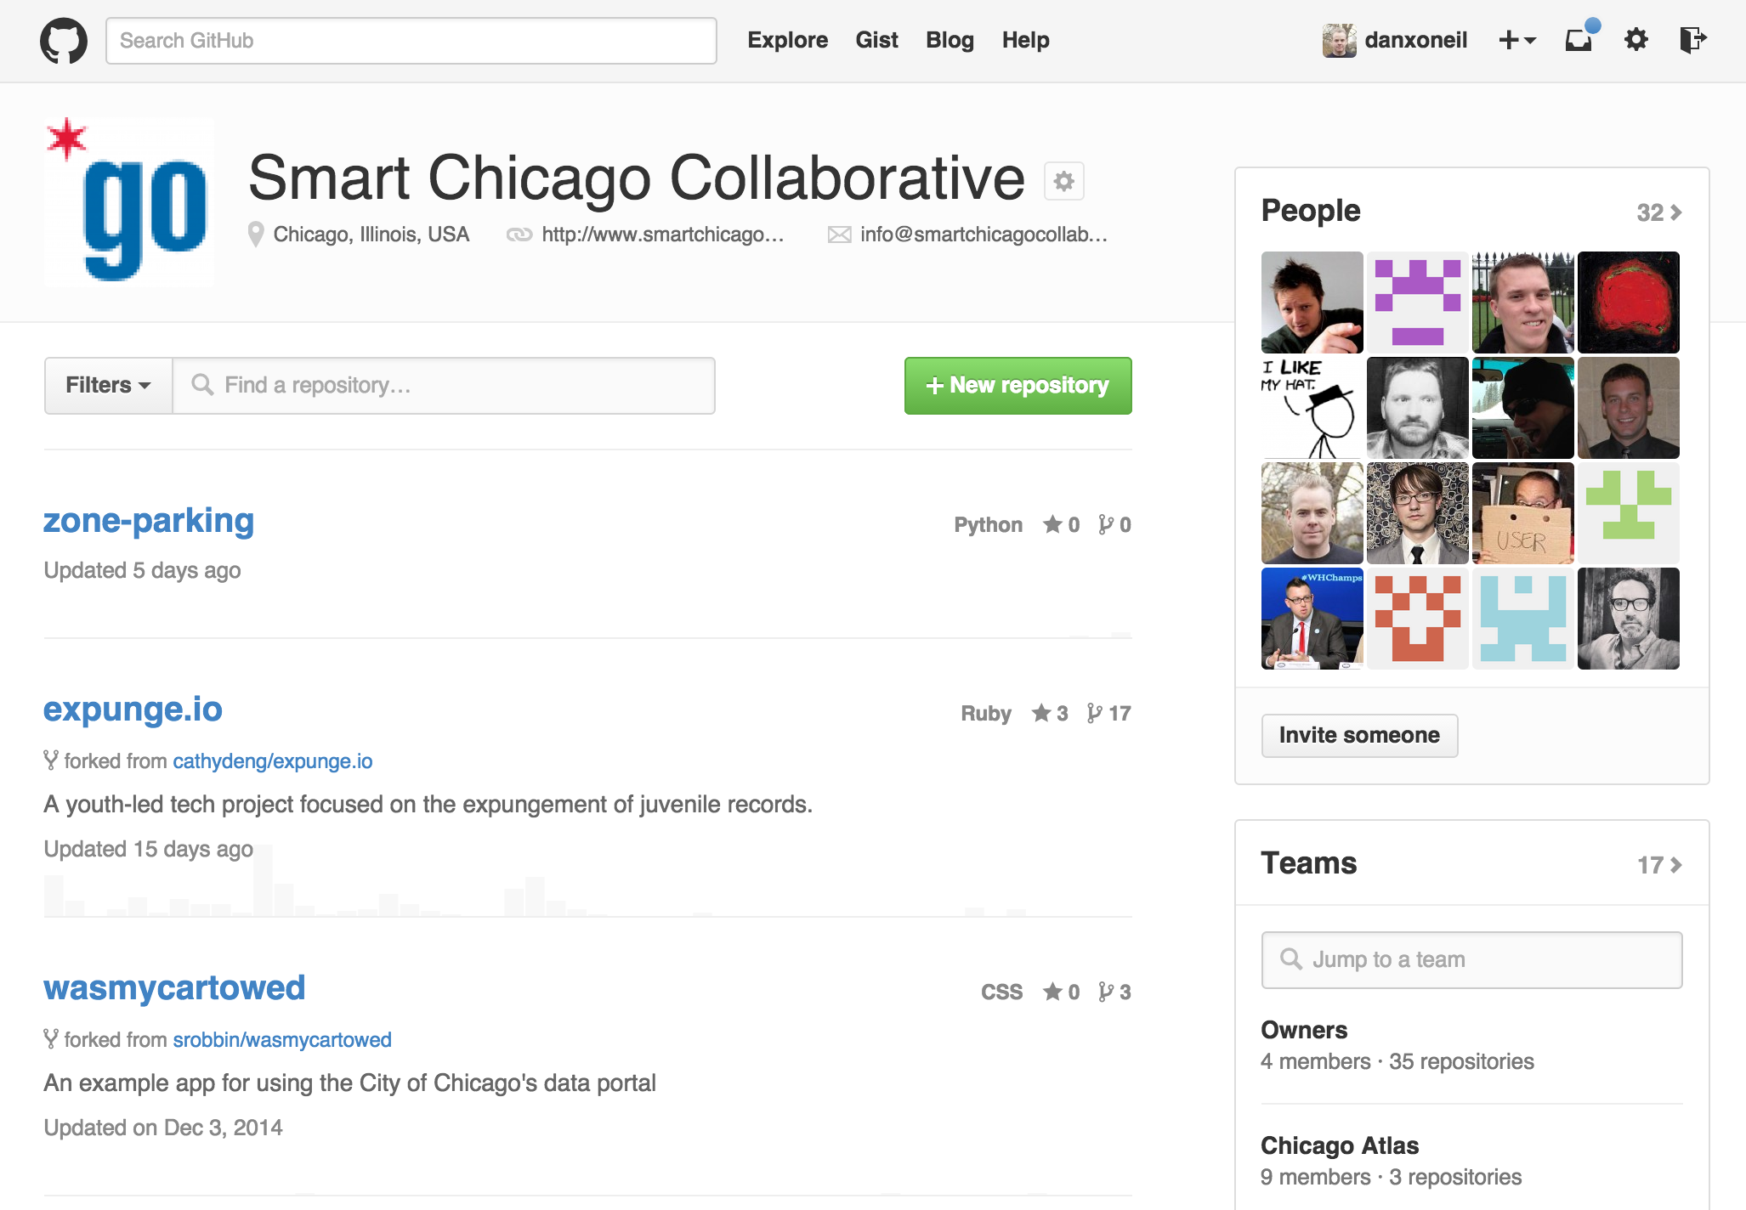
Task: Open the orange-red identicon member avatar
Action: coord(1418,619)
